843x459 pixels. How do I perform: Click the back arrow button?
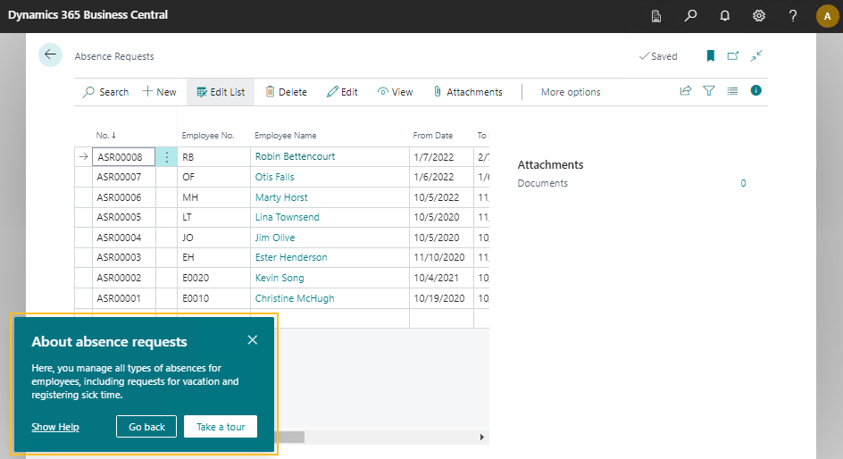[50, 54]
